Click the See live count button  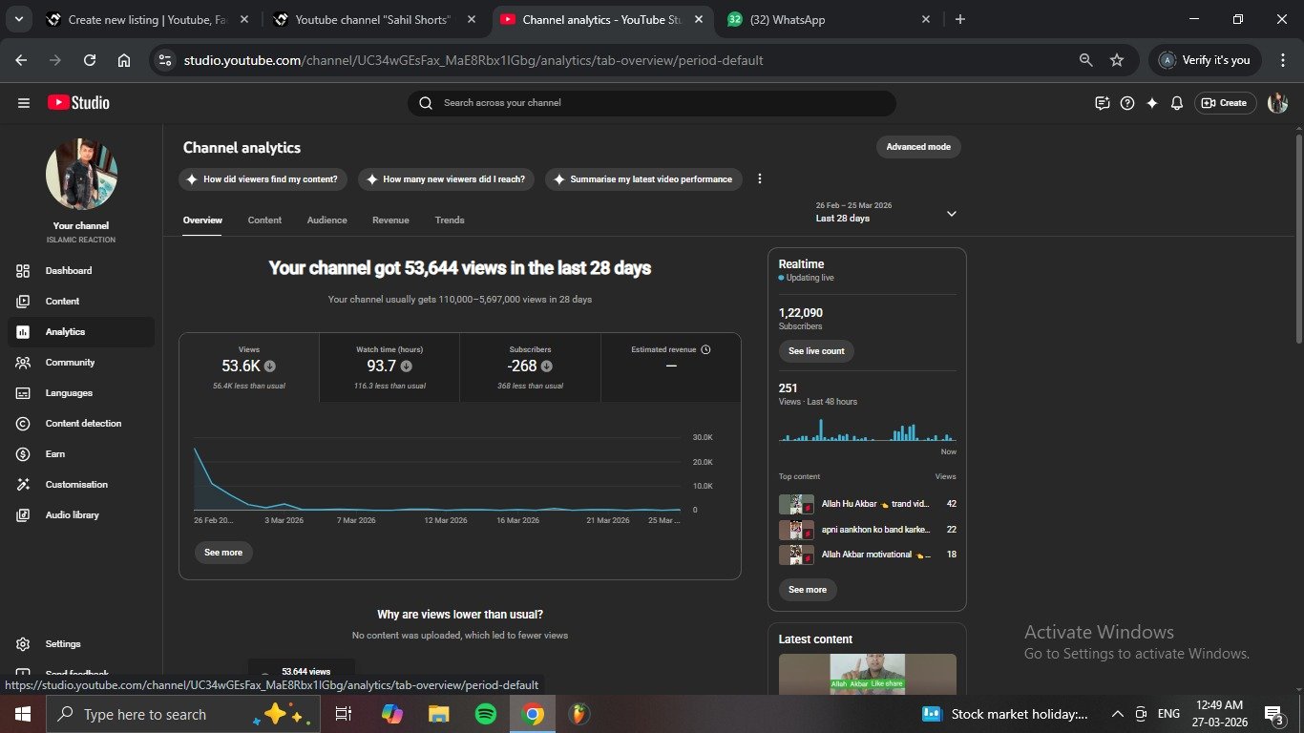[816, 351]
